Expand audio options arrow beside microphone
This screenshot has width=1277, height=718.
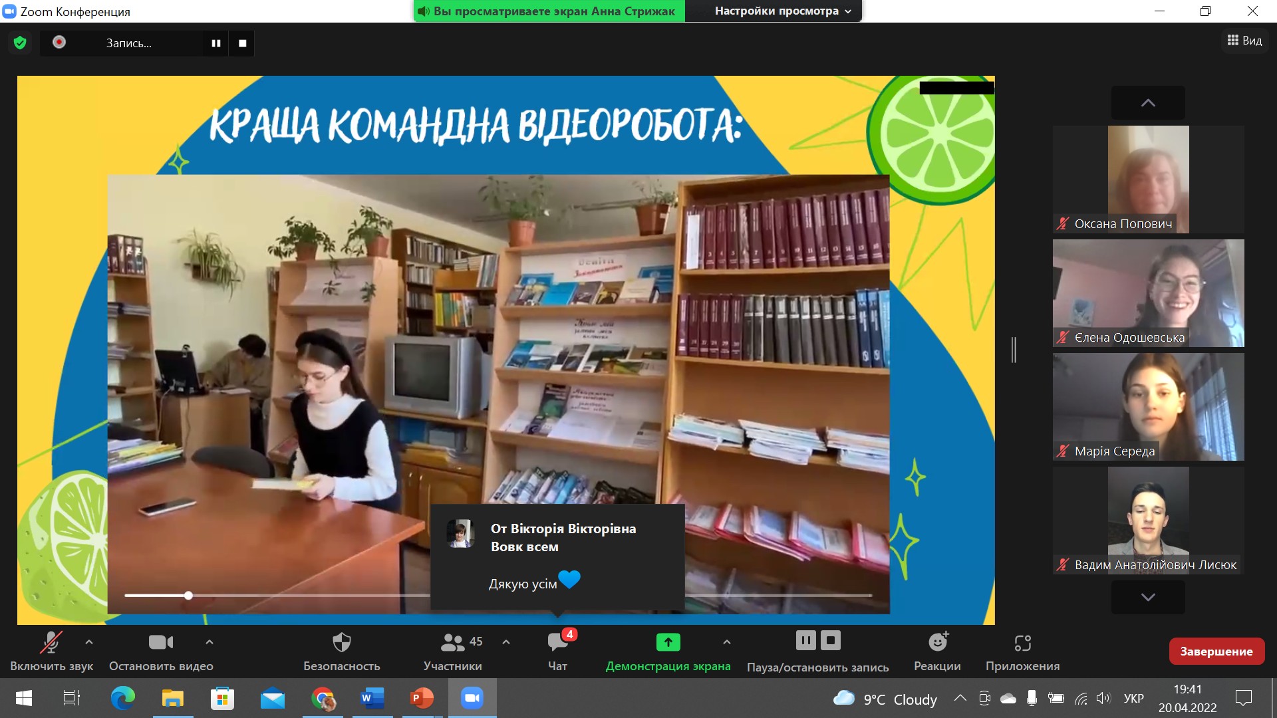coord(89,642)
